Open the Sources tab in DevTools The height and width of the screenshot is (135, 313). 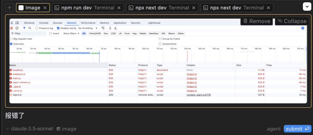57,23
